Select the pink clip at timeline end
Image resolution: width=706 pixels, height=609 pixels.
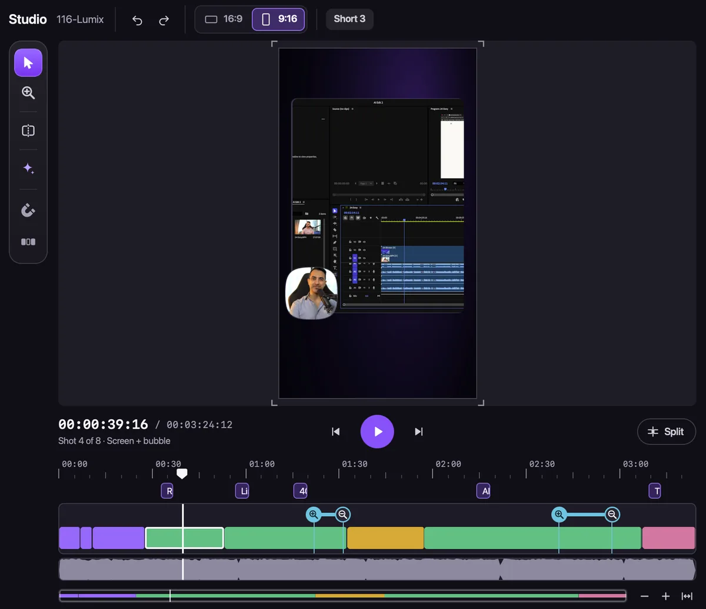click(x=668, y=538)
